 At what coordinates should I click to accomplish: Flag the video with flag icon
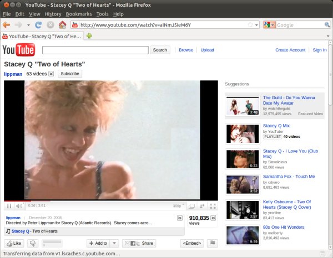(x=213, y=243)
